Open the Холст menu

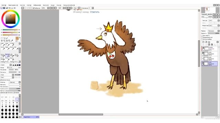click(x=22, y=5)
